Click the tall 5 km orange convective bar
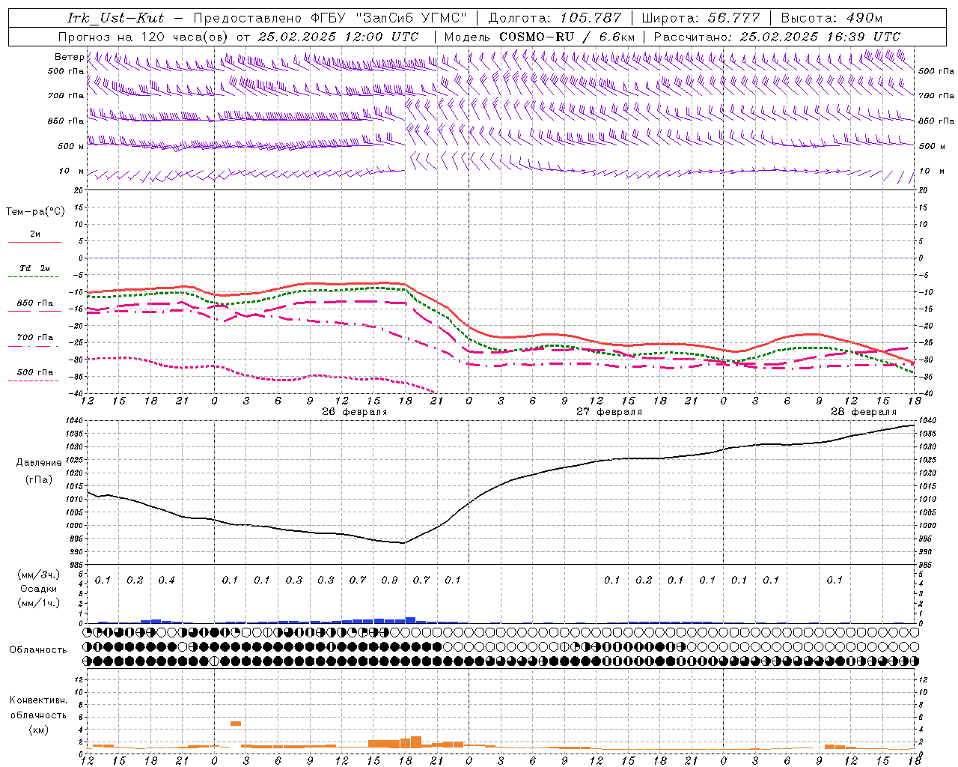This screenshot has width=958, height=767. point(235,723)
